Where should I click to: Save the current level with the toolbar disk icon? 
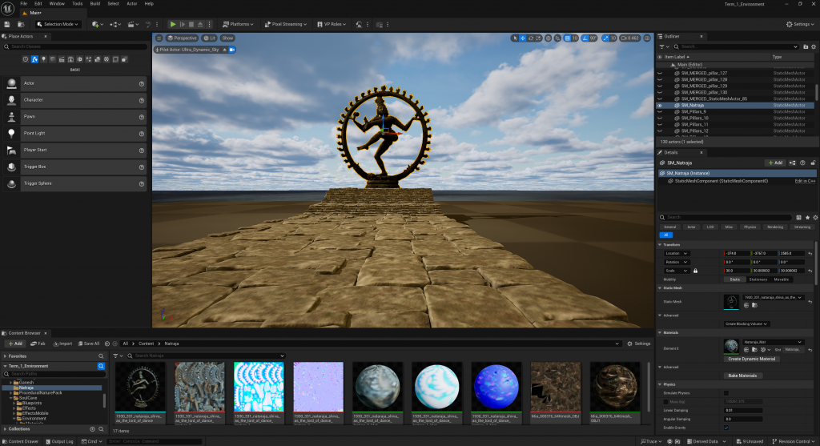[x=6, y=24]
